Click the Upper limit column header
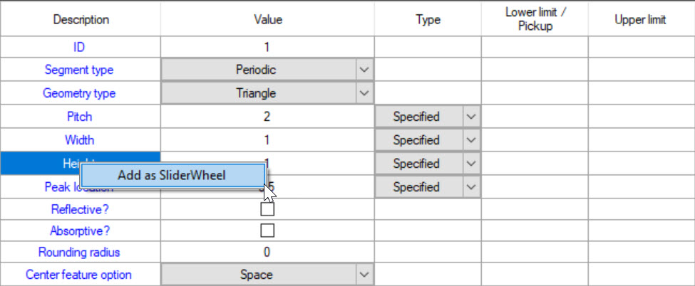The width and height of the screenshot is (695, 286). click(x=640, y=20)
